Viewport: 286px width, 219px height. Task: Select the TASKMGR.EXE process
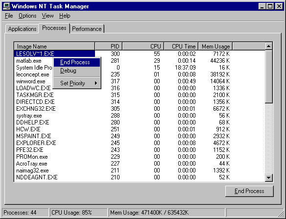click(x=140, y=95)
